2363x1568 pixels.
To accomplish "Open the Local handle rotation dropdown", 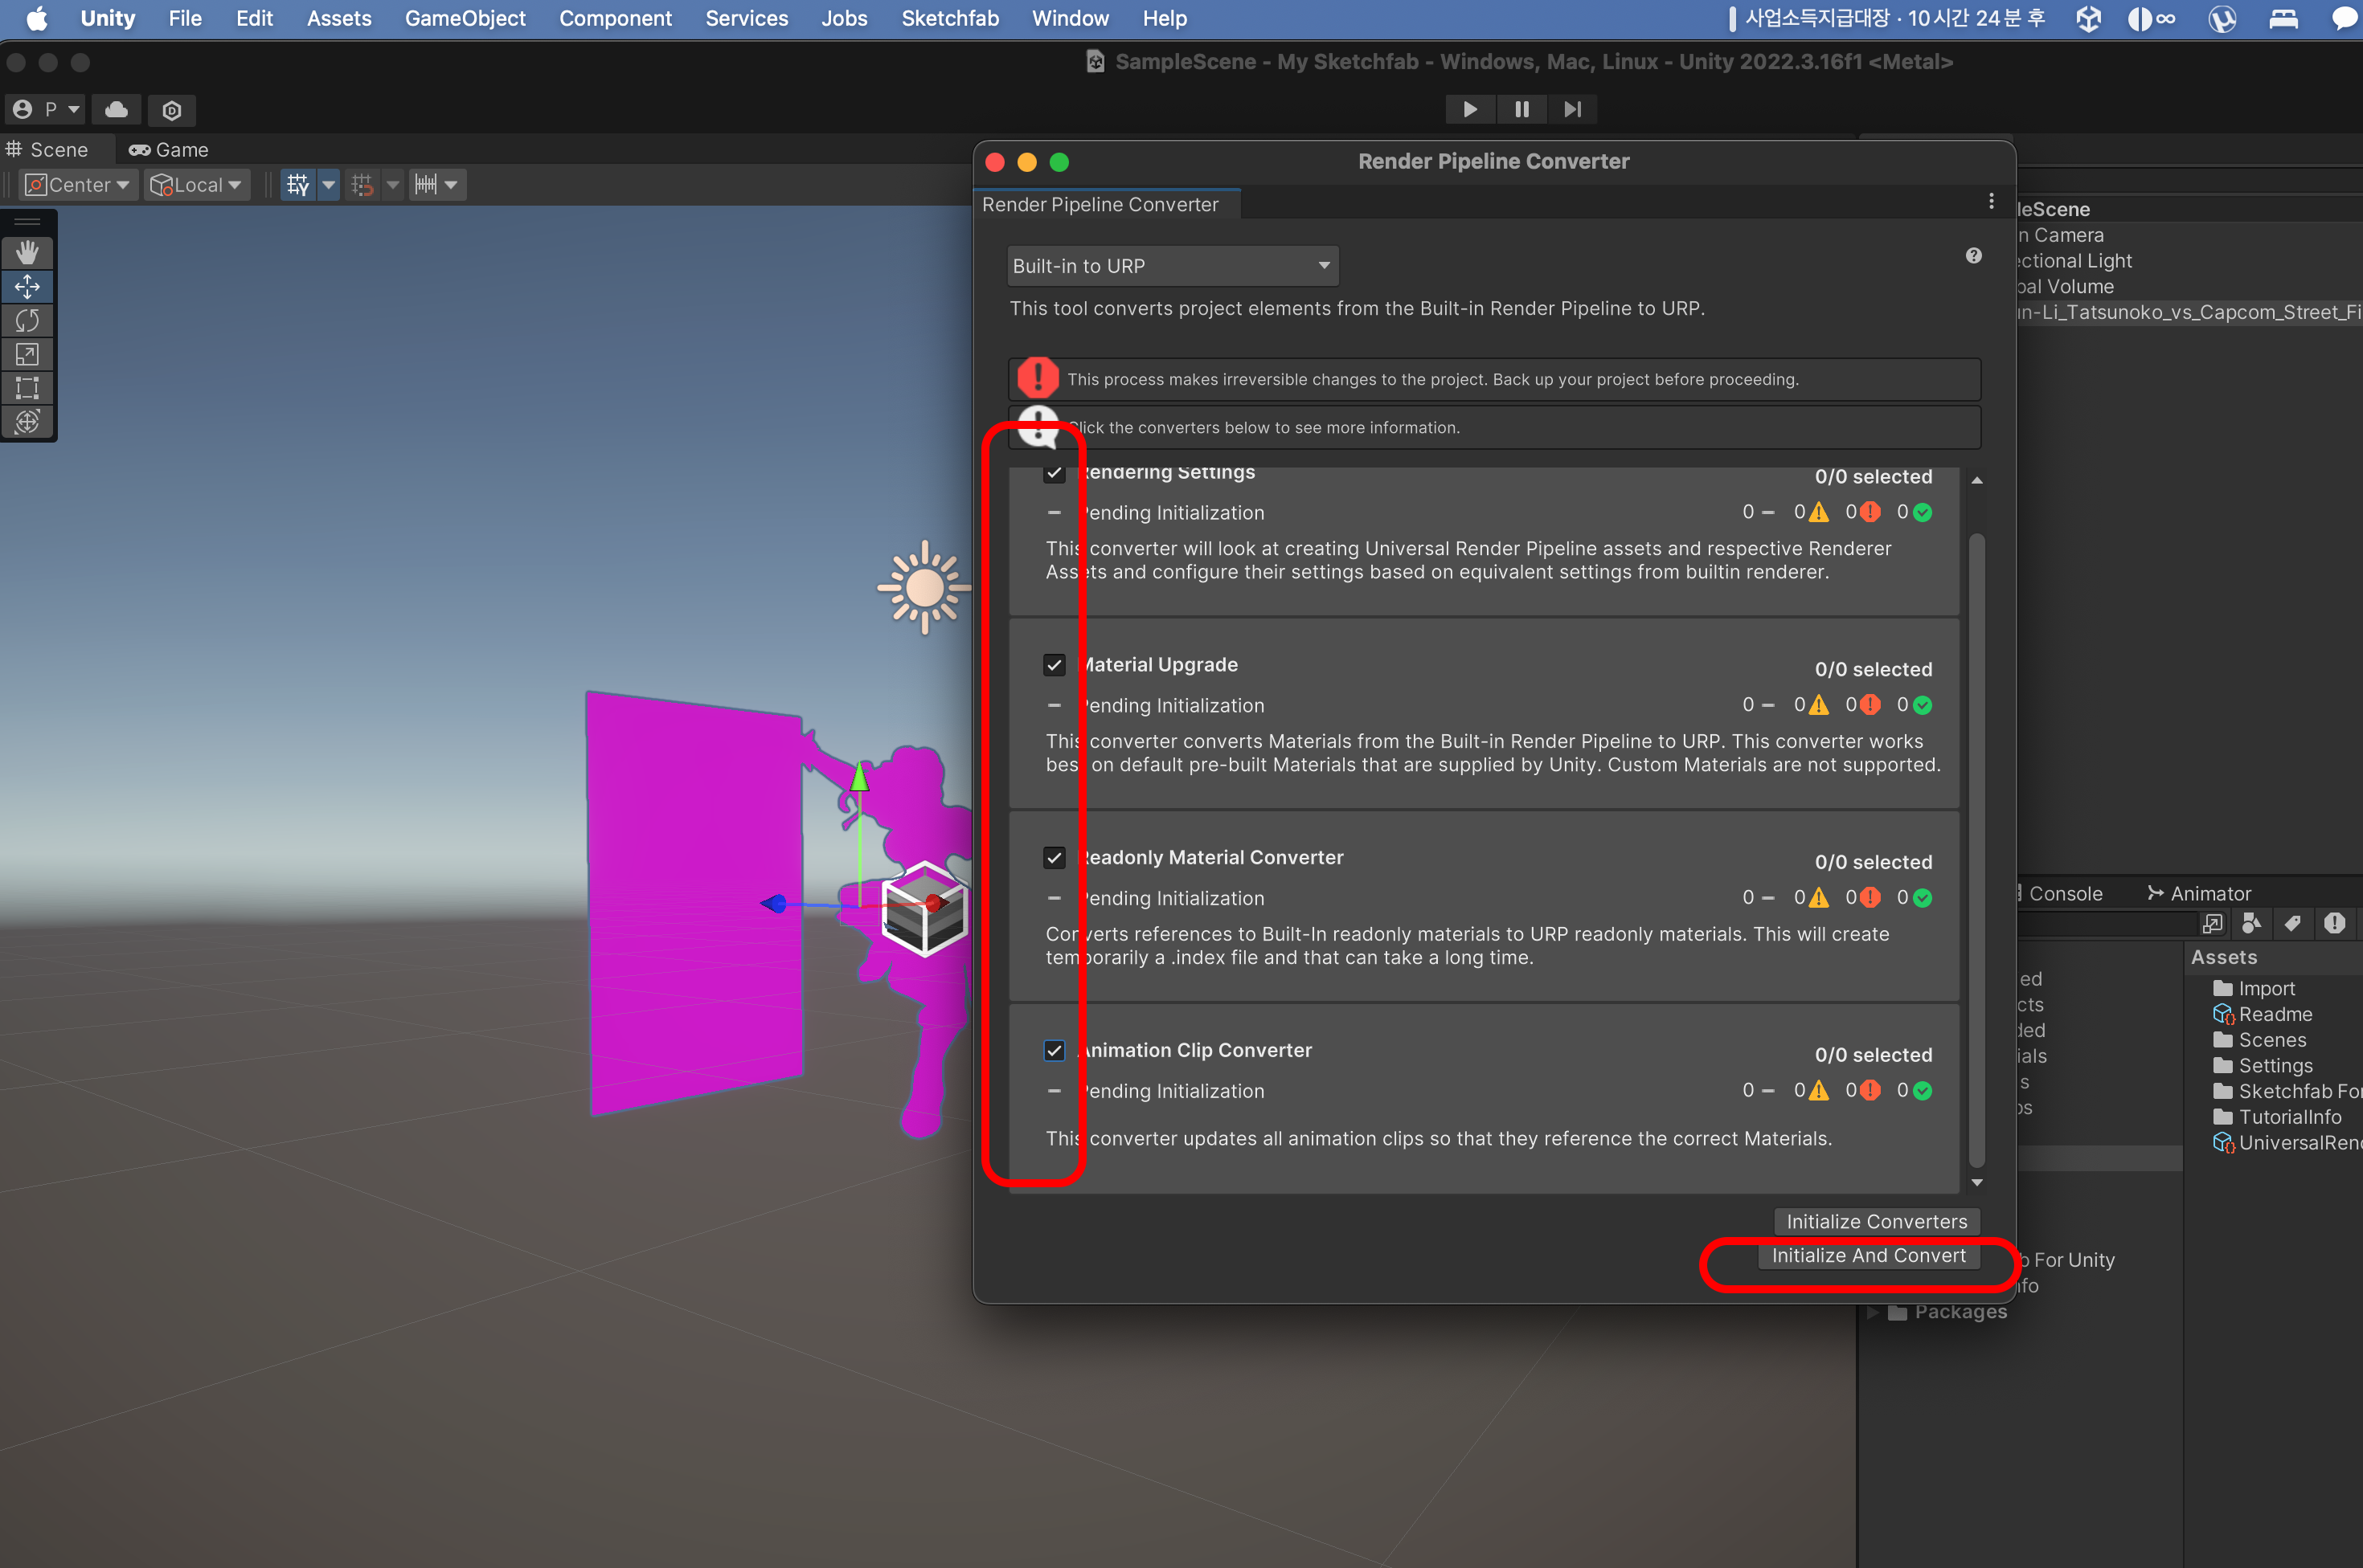I will pos(197,185).
